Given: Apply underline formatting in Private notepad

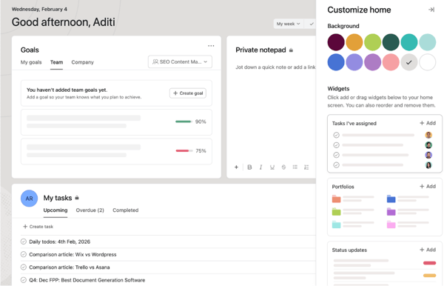Looking at the screenshot, I should tap(272, 167).
